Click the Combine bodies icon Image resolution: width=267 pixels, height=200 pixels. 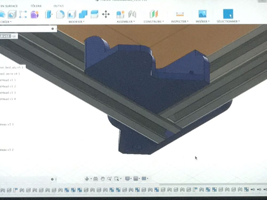click(x=83, y=14)
